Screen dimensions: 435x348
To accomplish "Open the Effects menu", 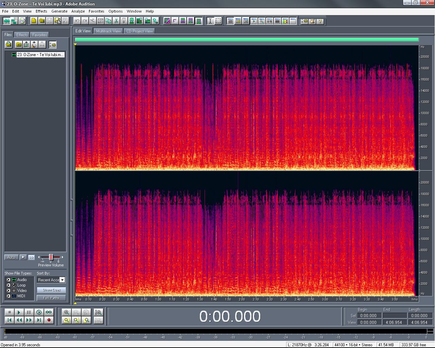I will point(41,11).
